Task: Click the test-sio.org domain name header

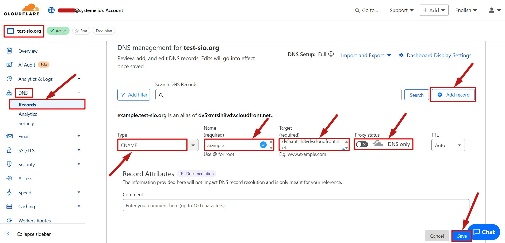Action: click(29, 31)
